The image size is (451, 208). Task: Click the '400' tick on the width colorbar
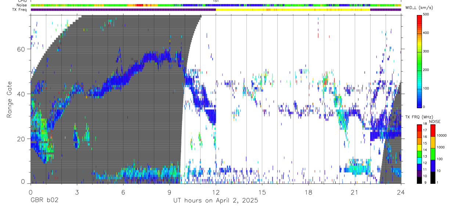click(x=426, y=33)
